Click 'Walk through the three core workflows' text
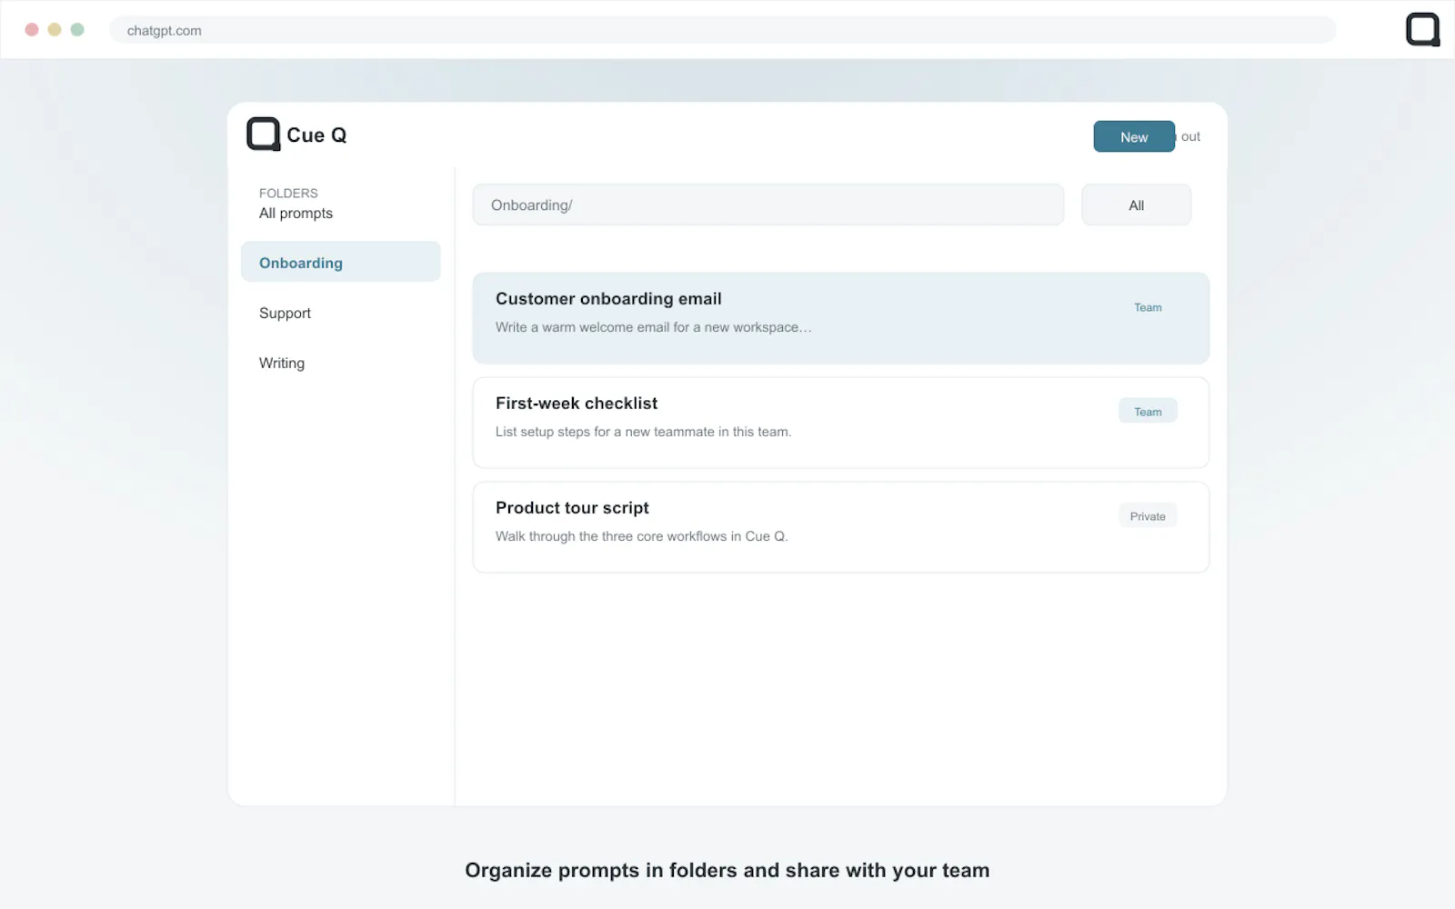Image resolution: width=1455 pixels, height=909 pixels. pos(641,536)
